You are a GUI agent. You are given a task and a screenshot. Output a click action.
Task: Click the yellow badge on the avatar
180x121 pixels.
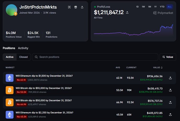(16, 14)
